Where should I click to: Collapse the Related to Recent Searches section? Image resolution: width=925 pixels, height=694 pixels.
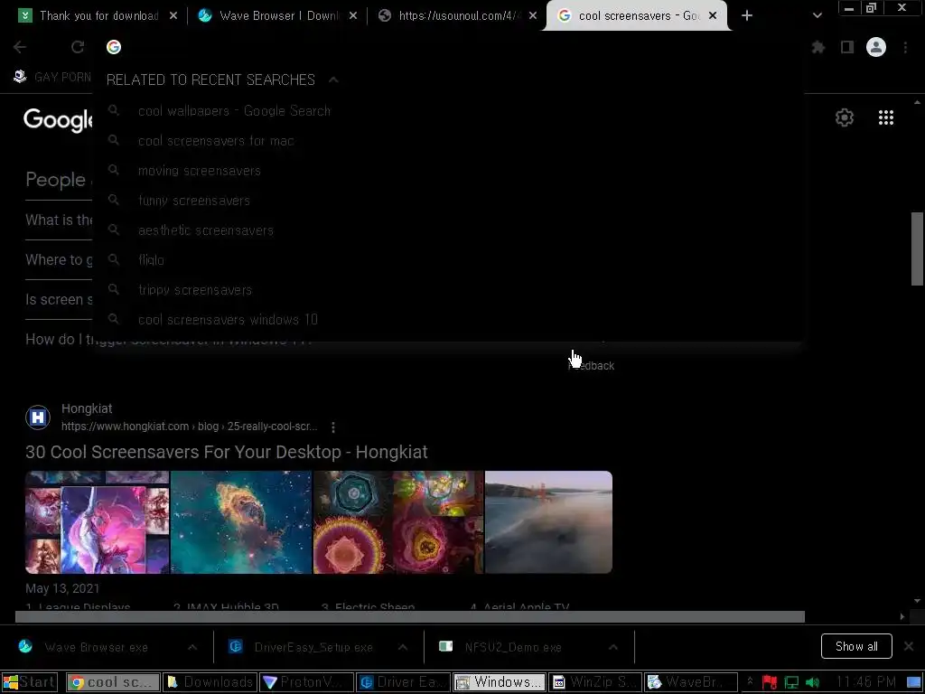tap(333, 80)
